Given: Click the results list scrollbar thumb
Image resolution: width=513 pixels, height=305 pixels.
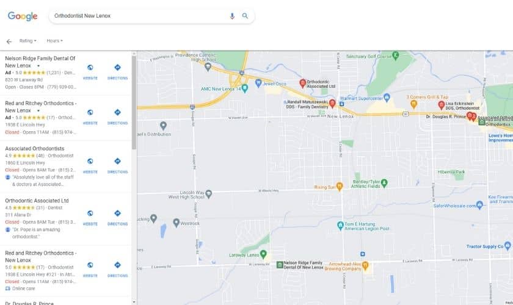Looking at the screenshot, I should tap(134, 102).
